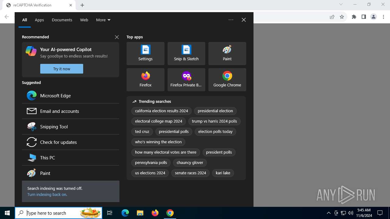The height and width of the screenshot is (219, 390).
Task: Click presidential polls trending chip
Action: (174, 132)
